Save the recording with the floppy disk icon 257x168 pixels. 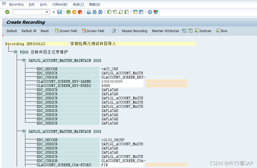[60, 12]
